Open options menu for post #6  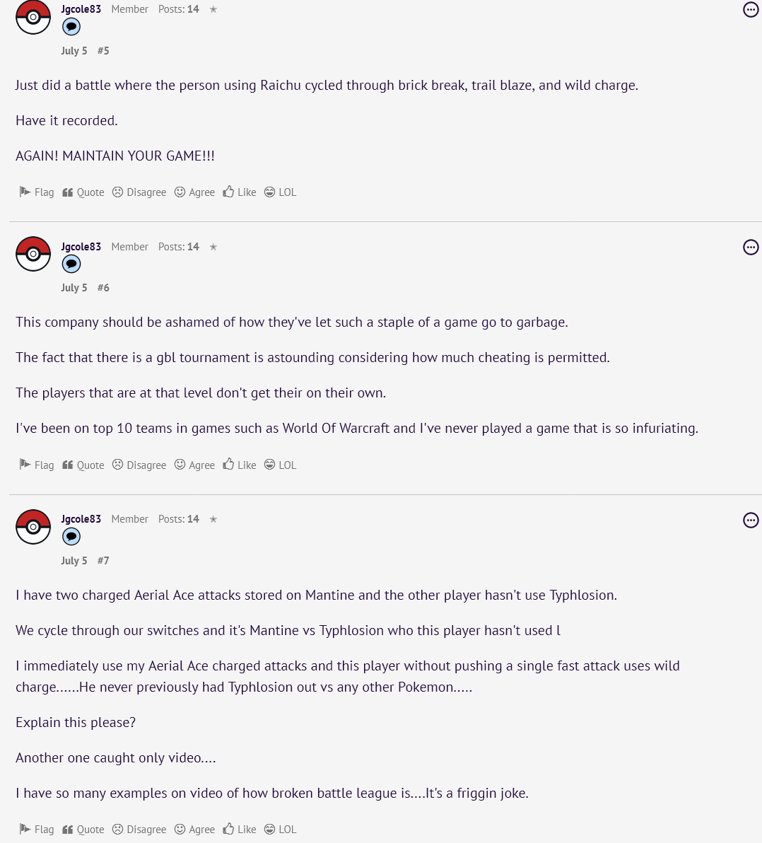pyautogui.click(x=751, y=247)
